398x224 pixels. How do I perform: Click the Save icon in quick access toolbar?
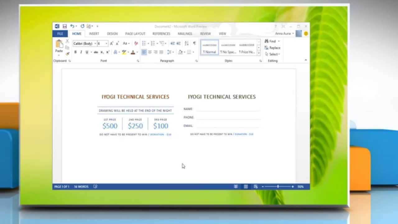(65, 26)
